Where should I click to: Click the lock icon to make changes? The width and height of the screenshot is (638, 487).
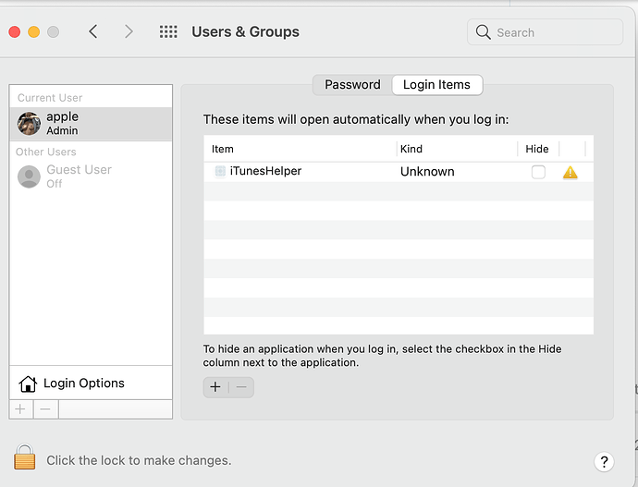coord(25,458)
